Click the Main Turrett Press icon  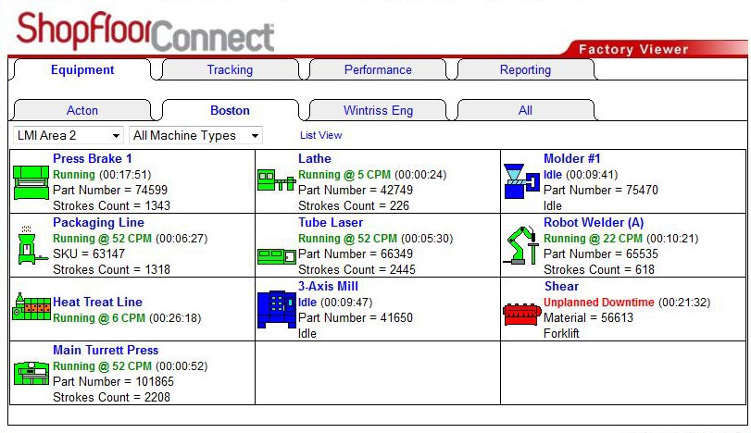[x=31, y=373]
